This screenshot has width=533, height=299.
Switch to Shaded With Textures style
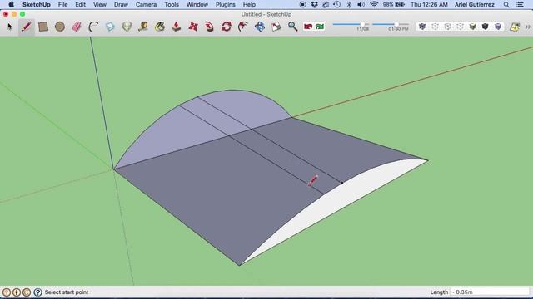point(486,27)
